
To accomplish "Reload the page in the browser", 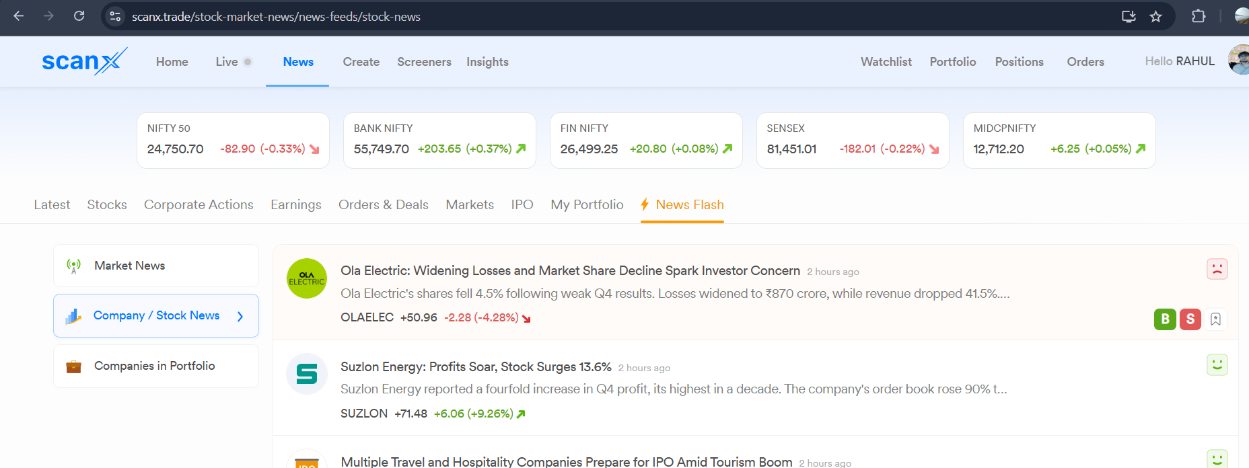I will 79,16.
